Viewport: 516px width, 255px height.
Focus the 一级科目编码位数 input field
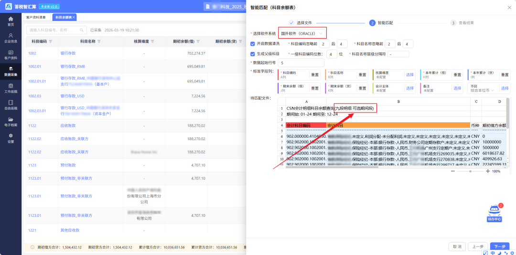point(332,54)
